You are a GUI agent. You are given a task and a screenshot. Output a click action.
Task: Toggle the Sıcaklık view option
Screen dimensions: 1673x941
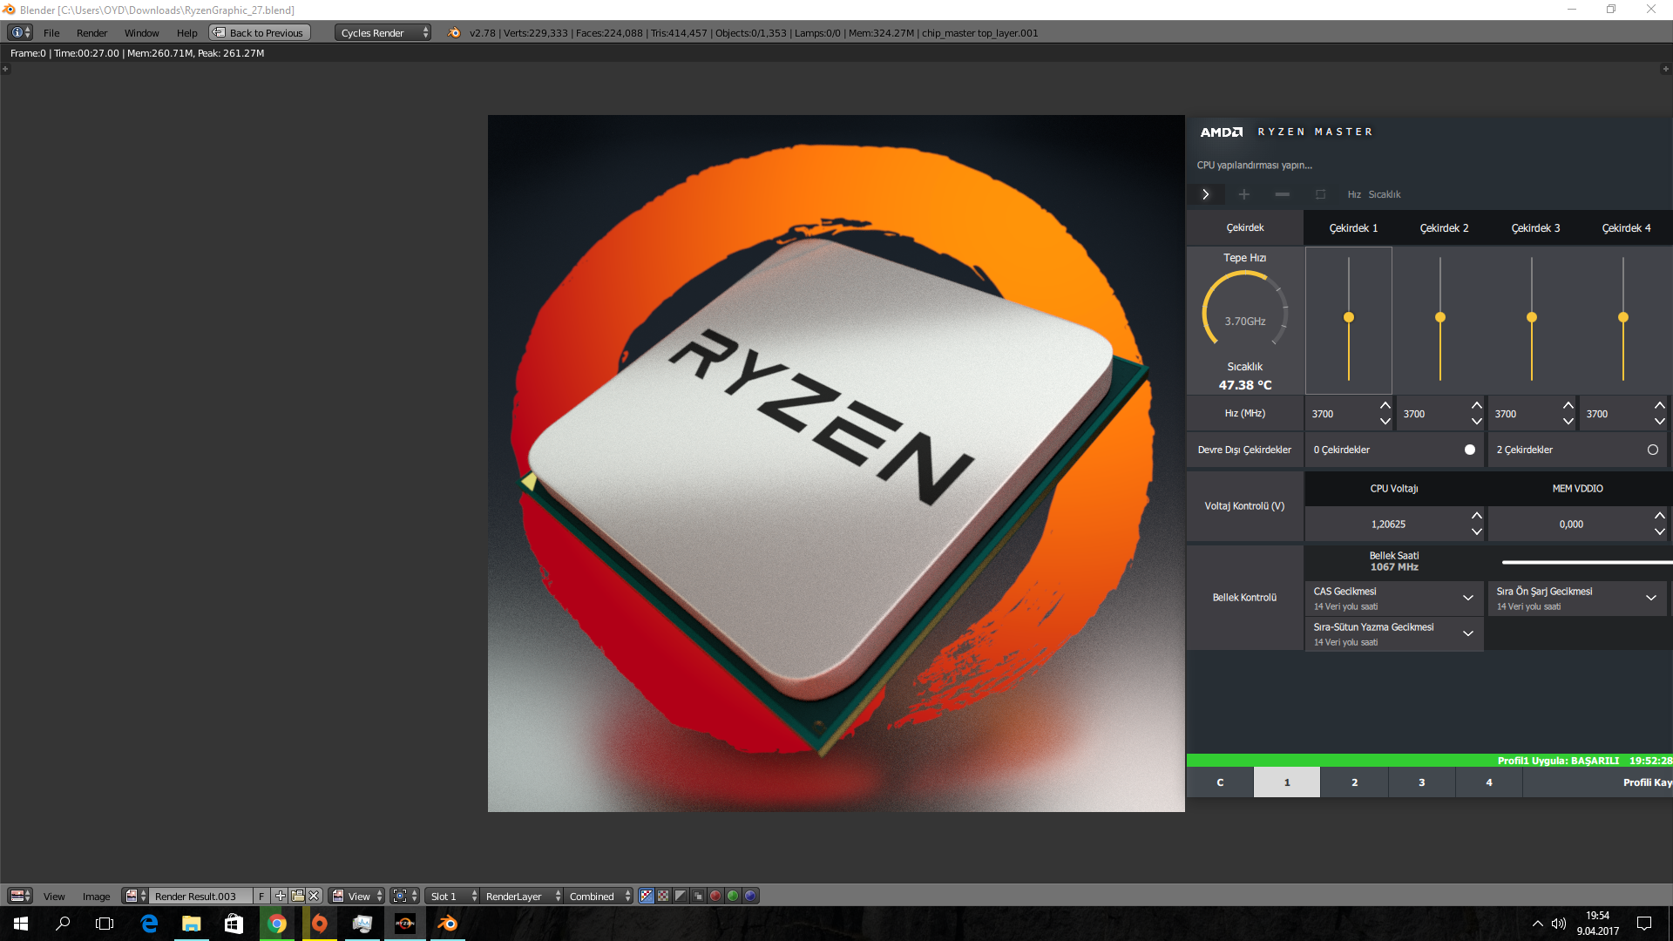[x=1385, y=194]
